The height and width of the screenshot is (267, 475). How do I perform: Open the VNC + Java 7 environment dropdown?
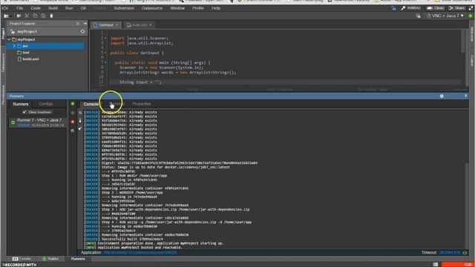[x=445, y=16]
